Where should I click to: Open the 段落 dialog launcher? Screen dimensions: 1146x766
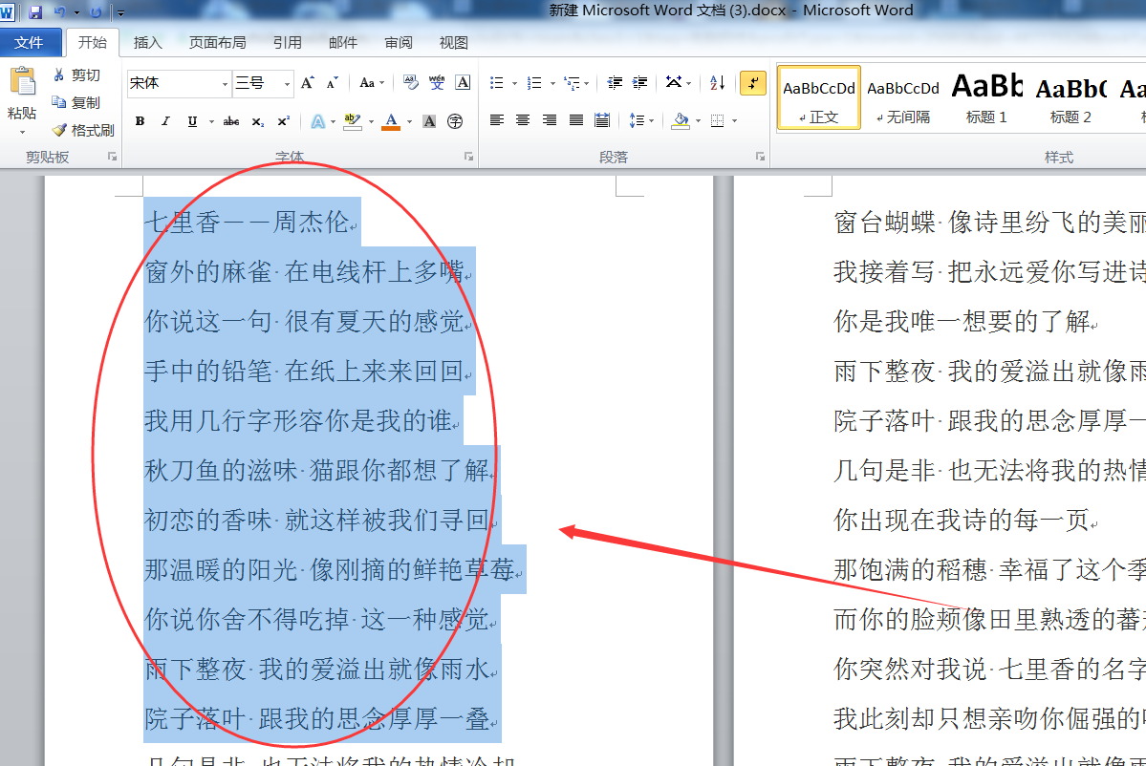click(760, 157)
